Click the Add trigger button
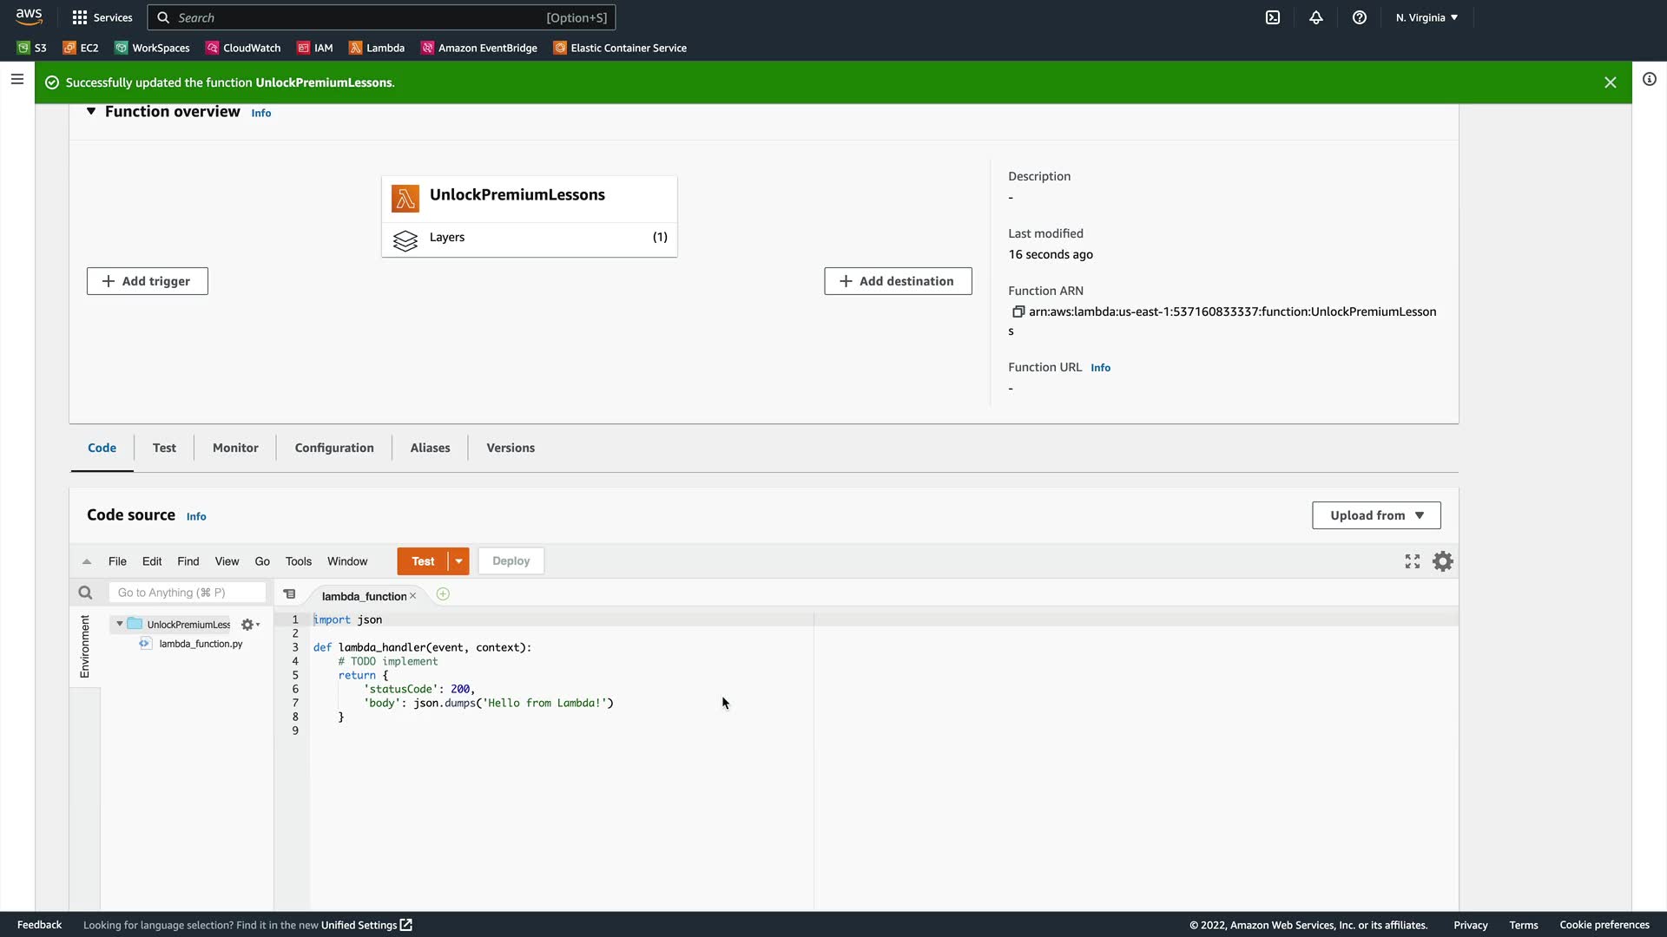The image size is (1667, 937). pos(148,281)
